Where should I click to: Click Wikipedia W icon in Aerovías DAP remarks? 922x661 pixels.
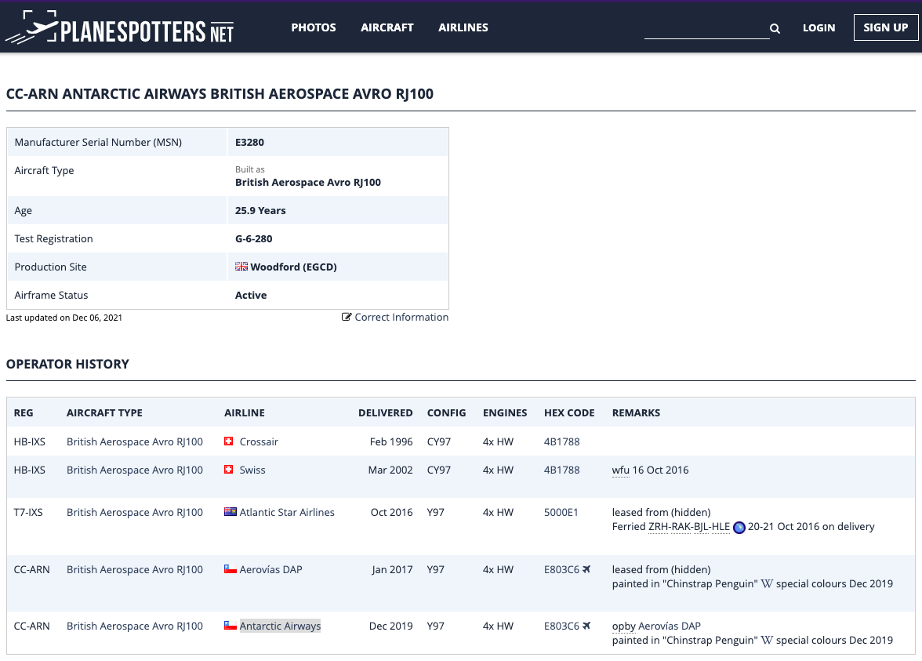coord(767,584)
